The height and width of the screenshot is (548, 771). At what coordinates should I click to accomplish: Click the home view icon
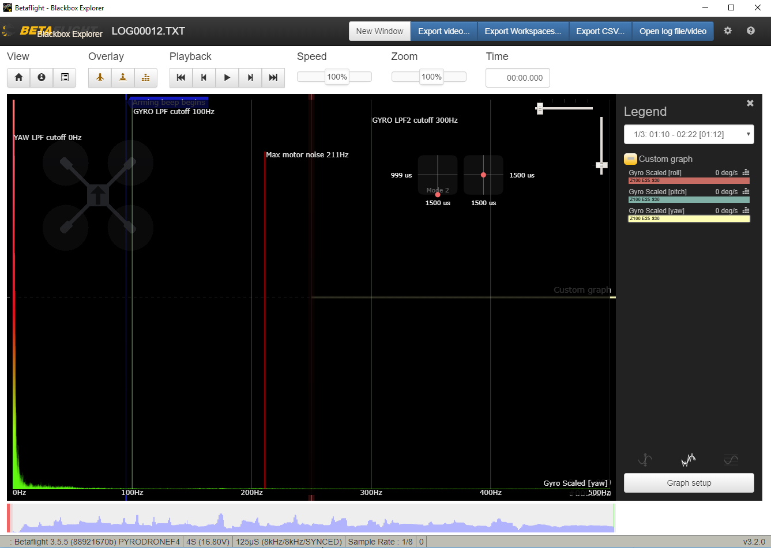[18, 77]
